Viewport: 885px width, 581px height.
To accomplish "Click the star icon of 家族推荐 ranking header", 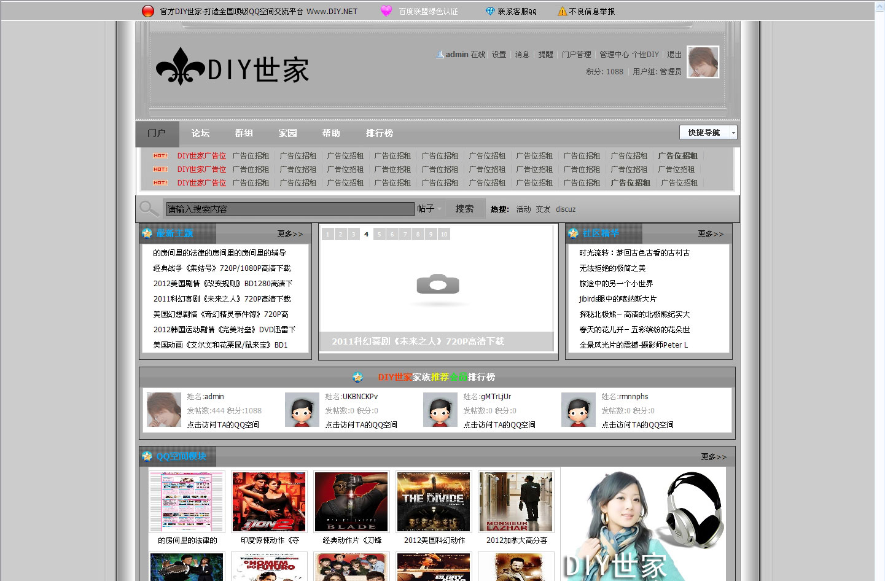I will coord(358,377).
